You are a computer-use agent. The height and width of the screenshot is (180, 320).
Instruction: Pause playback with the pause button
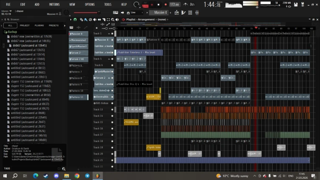click(x=152, y=5)
